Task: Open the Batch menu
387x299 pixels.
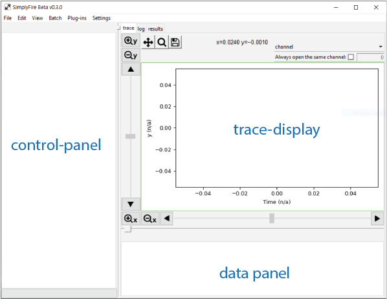Action: 55,18
